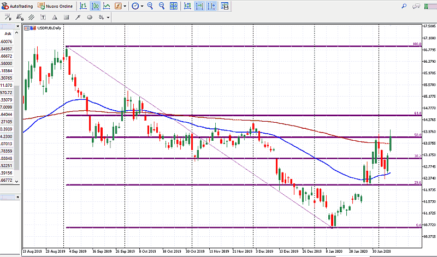Open the periodicity clock dropdown arrow
Viewport: 437px width, 257px height.
(x=142, y=6)
